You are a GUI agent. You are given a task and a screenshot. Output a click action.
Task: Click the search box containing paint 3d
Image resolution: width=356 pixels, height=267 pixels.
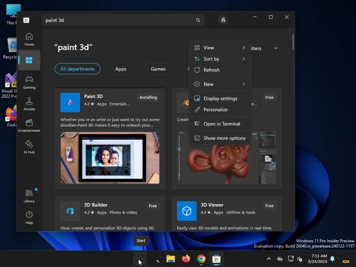tap(123, 20)
